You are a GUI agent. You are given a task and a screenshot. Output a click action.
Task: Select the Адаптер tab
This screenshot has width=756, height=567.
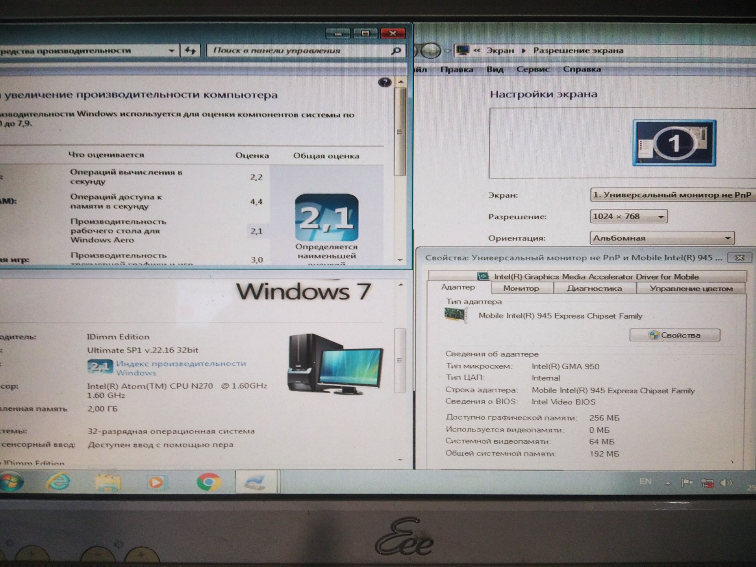[458, 287]
